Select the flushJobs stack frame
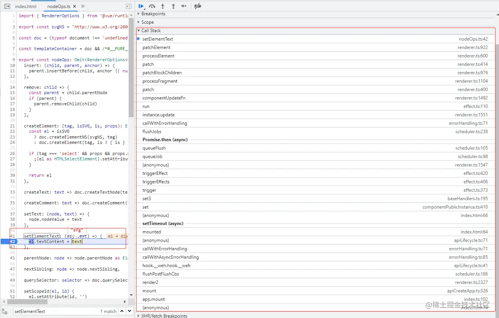This screenshot has height=318, width=499. (316, 132)
